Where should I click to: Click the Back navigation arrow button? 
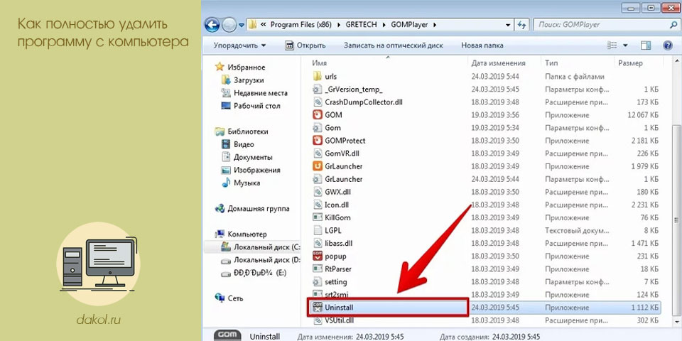(212, 25)
